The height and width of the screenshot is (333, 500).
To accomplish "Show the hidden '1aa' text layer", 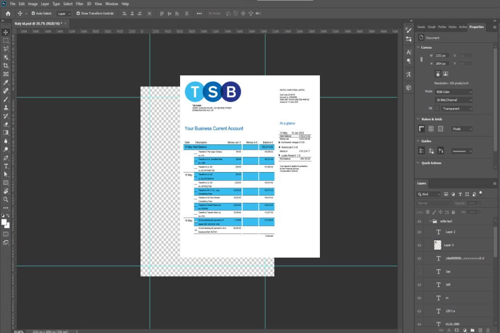I will 419,271.
